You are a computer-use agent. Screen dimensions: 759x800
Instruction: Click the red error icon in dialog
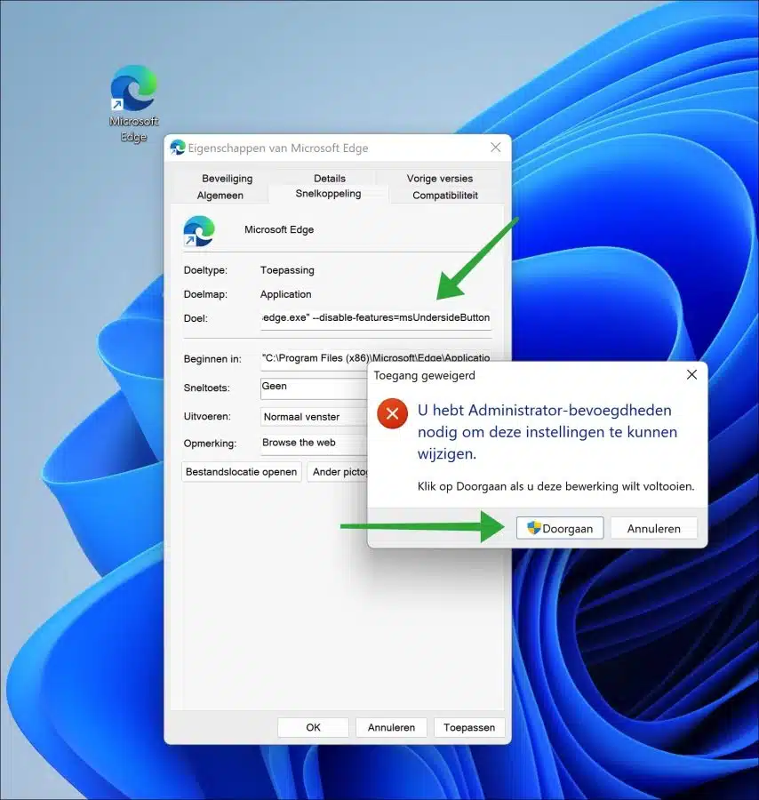coord(392,413)
